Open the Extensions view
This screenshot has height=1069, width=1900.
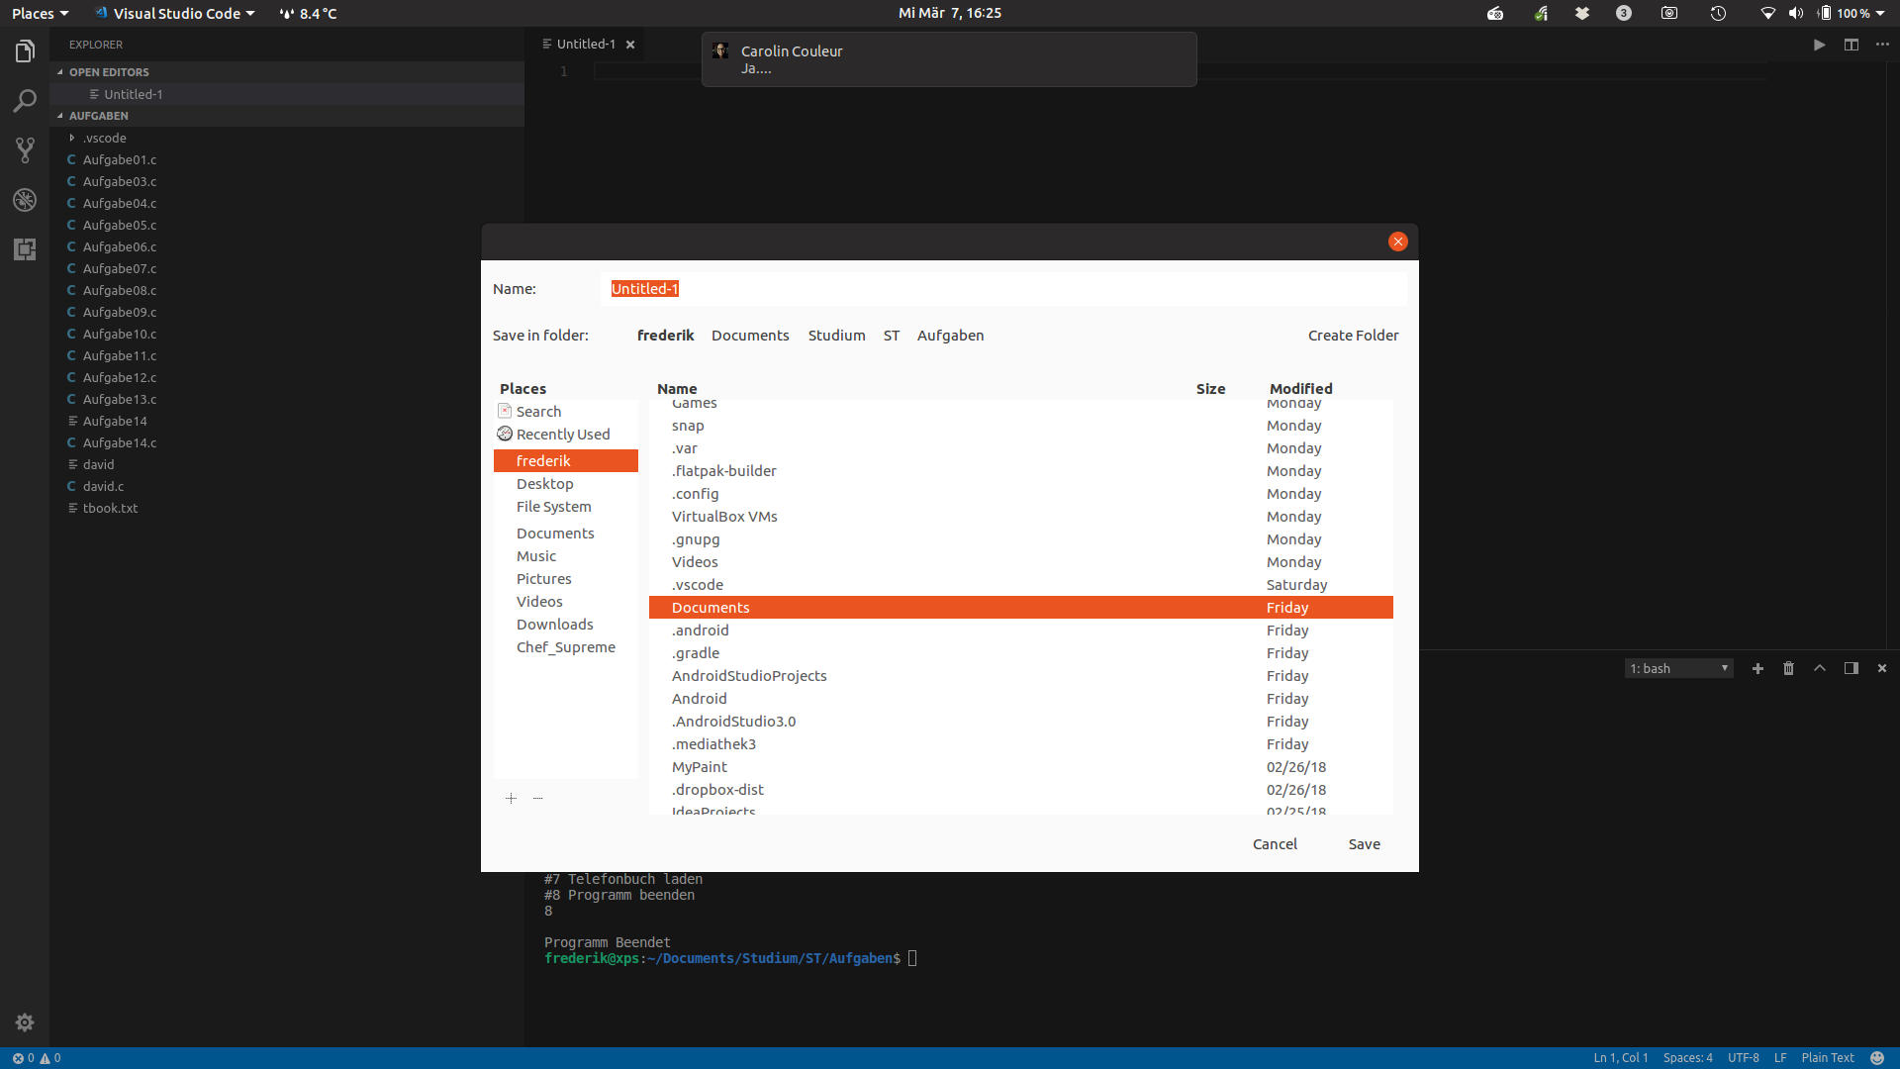[x=24, y=249]
